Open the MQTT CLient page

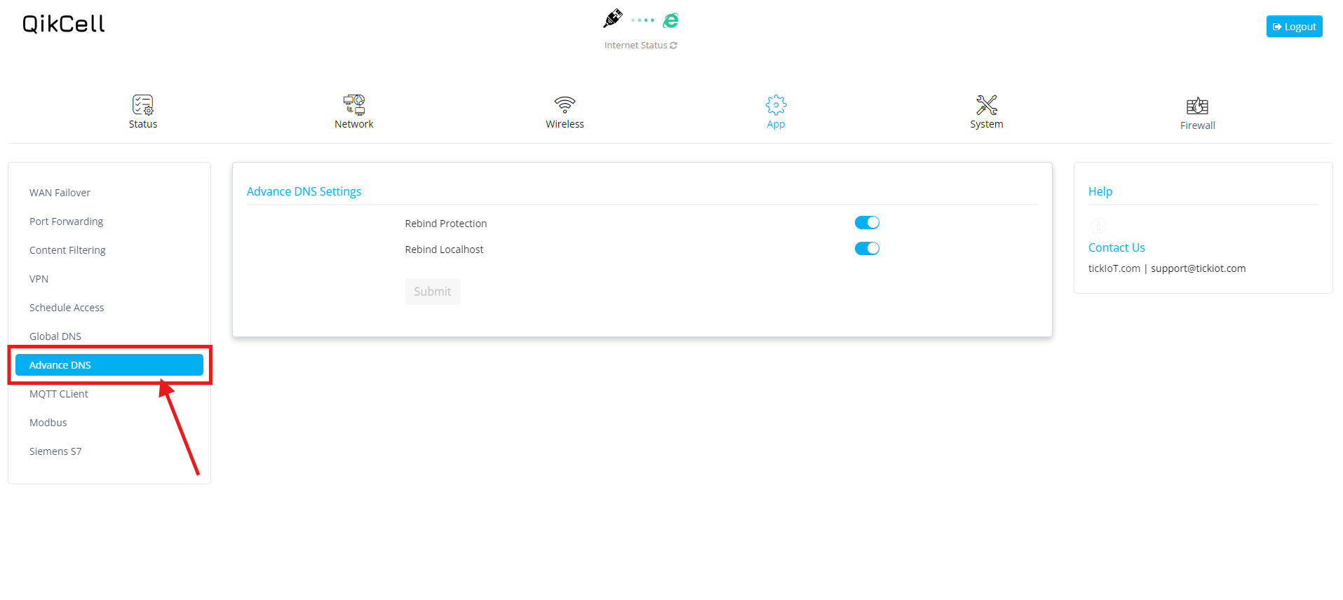[x=59, y=394]
